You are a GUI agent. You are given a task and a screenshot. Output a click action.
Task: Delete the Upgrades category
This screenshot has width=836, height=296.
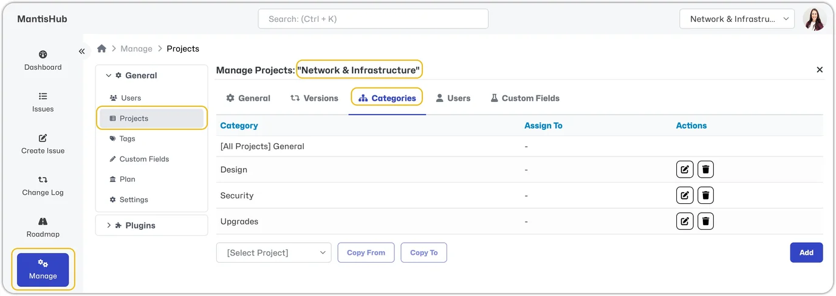coord(705,221)
